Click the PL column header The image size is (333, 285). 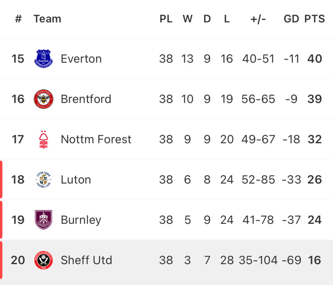point(166,19)
